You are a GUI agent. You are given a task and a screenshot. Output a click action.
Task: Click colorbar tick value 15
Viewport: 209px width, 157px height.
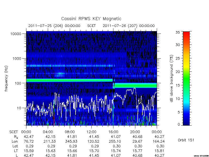(178, 85)
